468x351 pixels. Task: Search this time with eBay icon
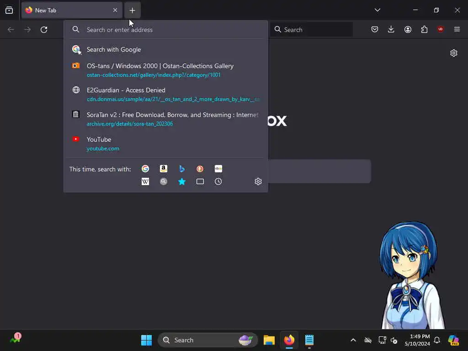pyautogui.click(x=218, y=169)
